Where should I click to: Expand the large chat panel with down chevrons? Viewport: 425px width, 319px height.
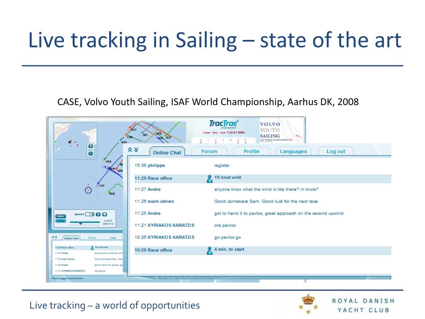pos(136,150)
